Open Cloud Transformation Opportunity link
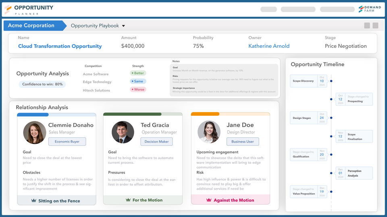387x217 pixels. 60,46
